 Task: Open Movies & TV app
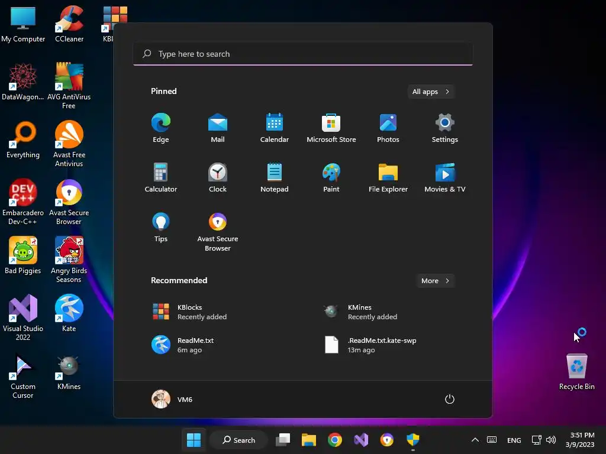pos(445,178)
